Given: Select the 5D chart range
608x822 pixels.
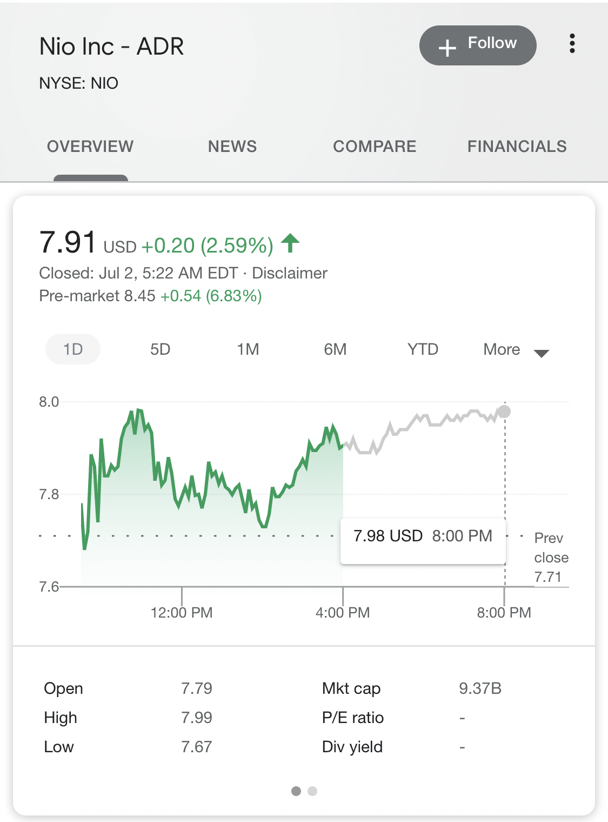Looking at the screenshot, I should pyautogui.click(x=160, y=349).
